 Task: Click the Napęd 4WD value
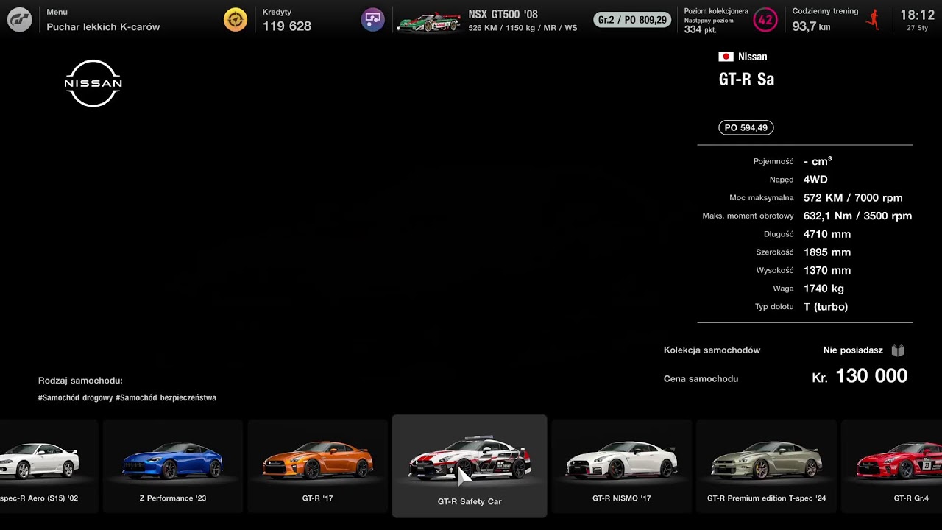[815, 180]
